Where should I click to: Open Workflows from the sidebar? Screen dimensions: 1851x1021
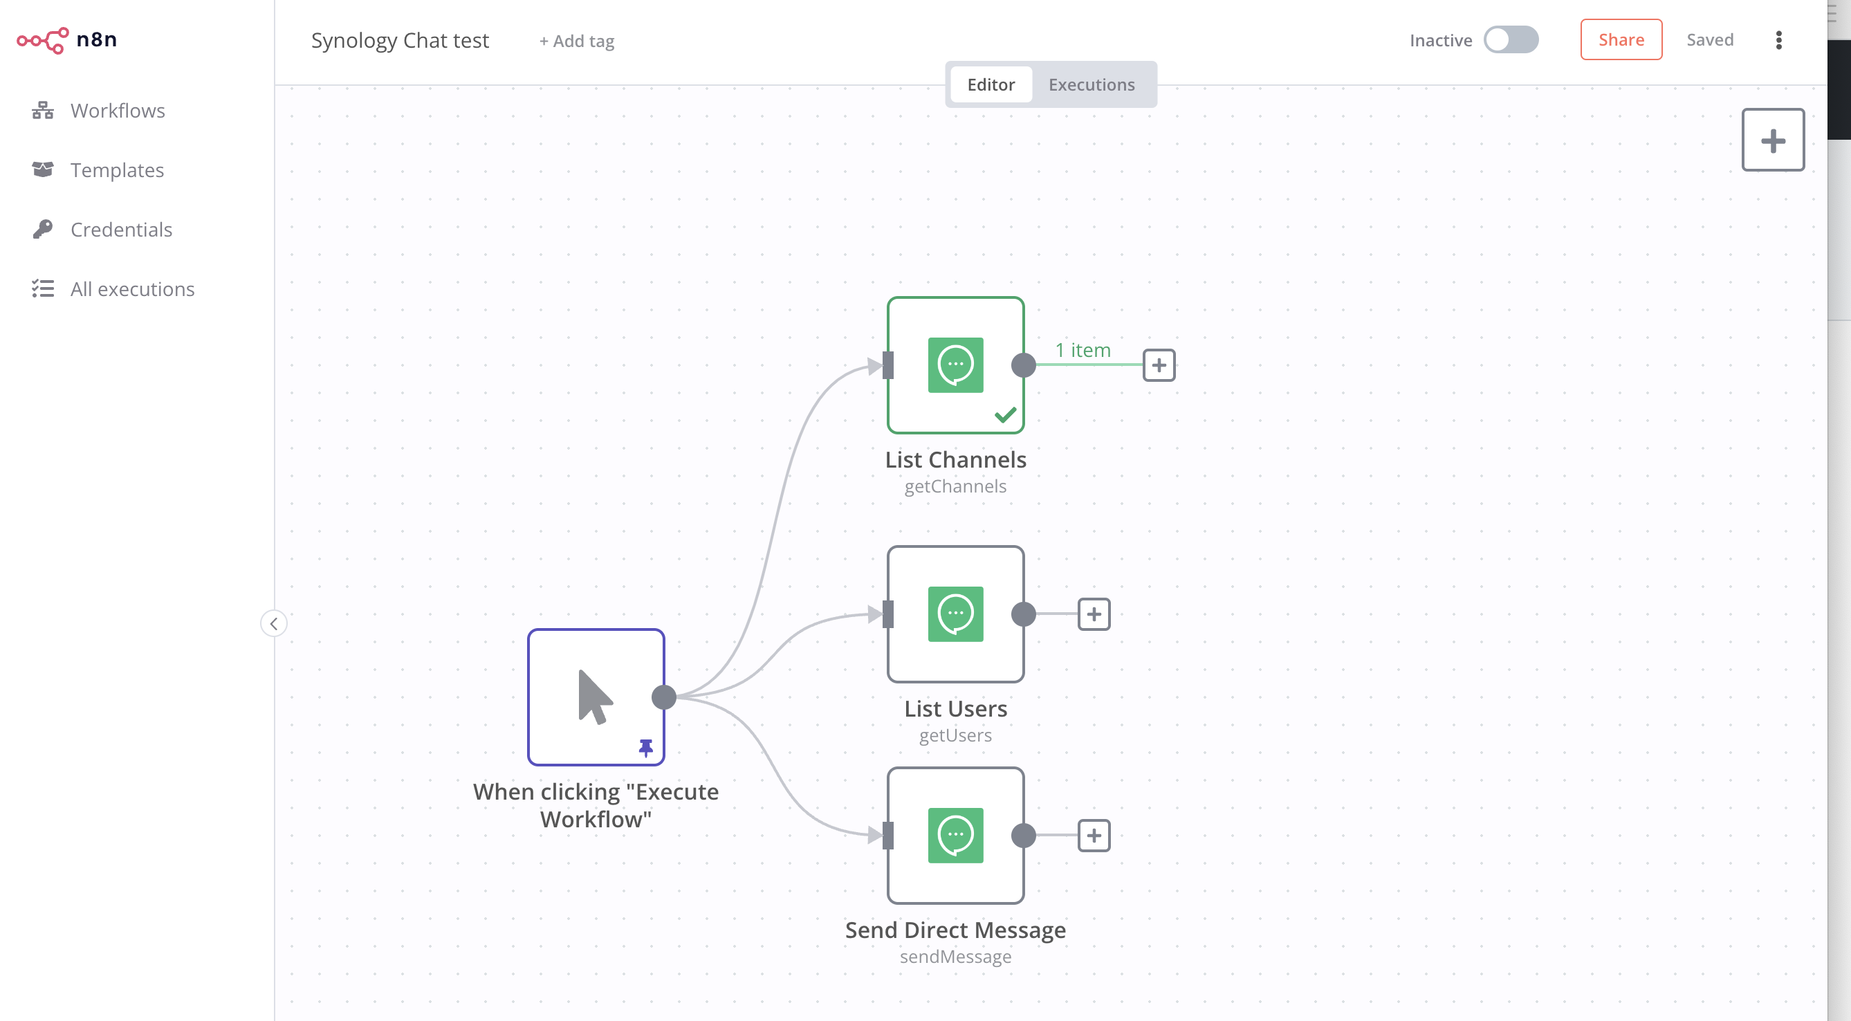coord(117,111)
